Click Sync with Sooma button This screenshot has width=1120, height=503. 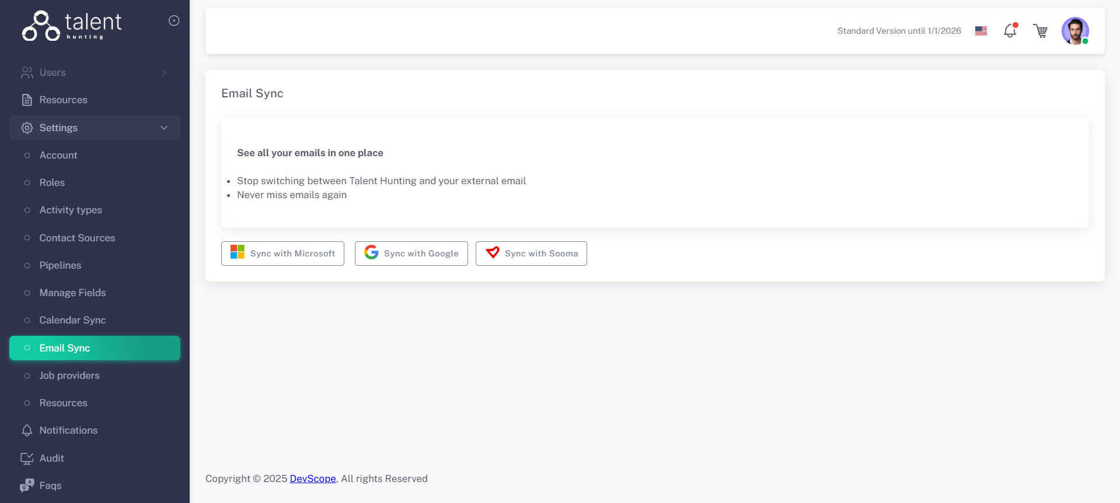point(531,254)
